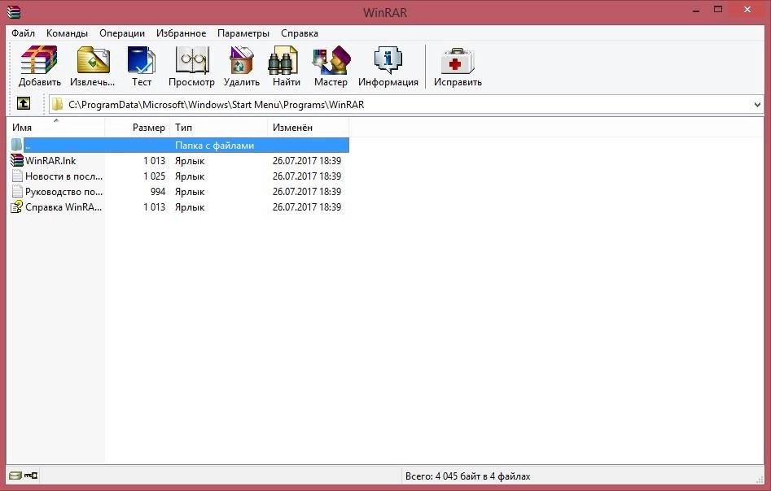Open the Справка menu
This screenshot has width=771, height=491.
coord(300,33)
